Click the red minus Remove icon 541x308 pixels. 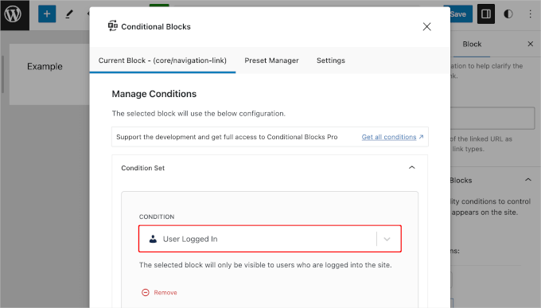click(x=146, y=292)
